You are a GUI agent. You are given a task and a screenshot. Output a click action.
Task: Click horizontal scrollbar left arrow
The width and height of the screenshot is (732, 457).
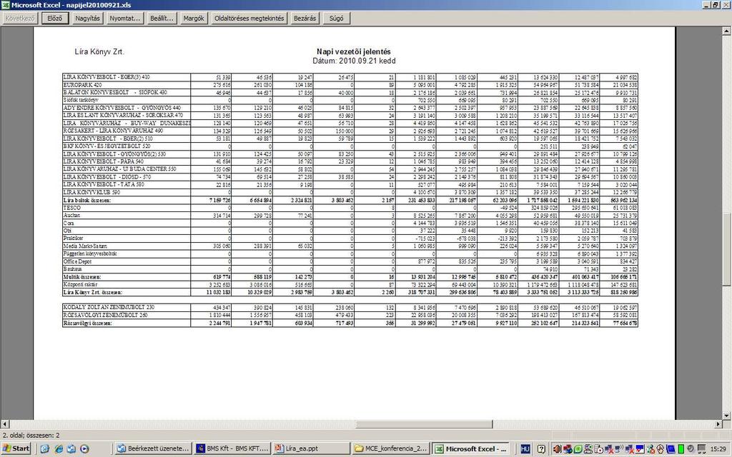click(5, 424)
